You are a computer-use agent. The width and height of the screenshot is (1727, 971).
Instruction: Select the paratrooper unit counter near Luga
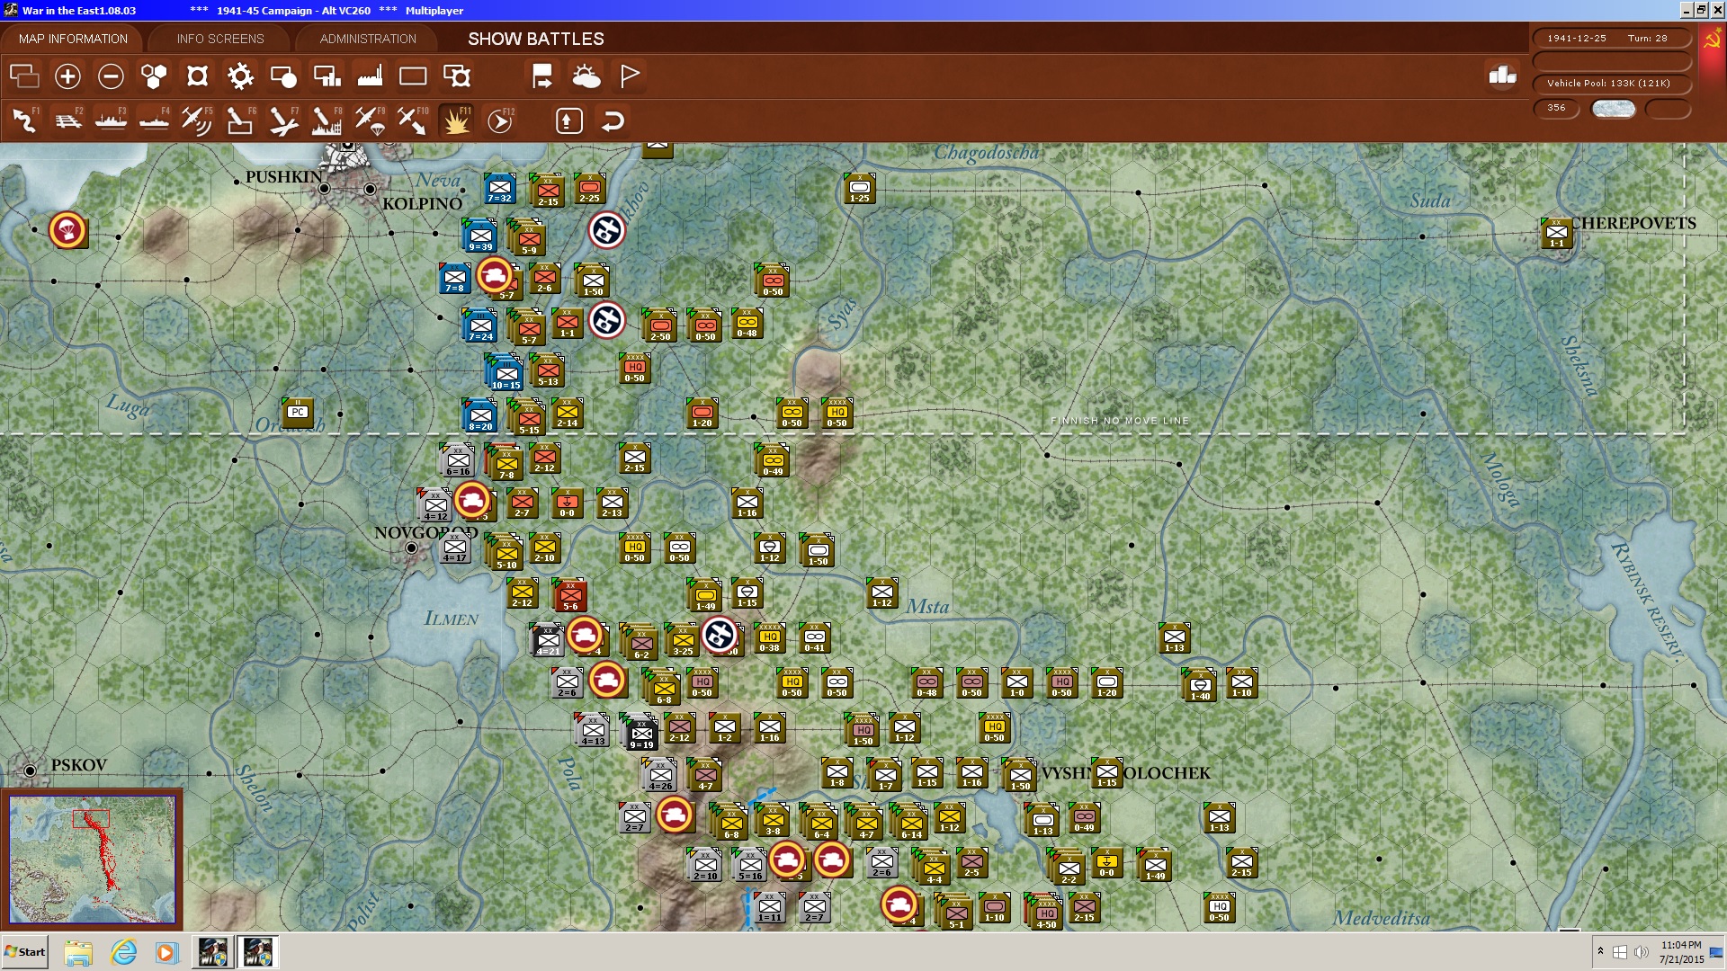click(67, 230)
